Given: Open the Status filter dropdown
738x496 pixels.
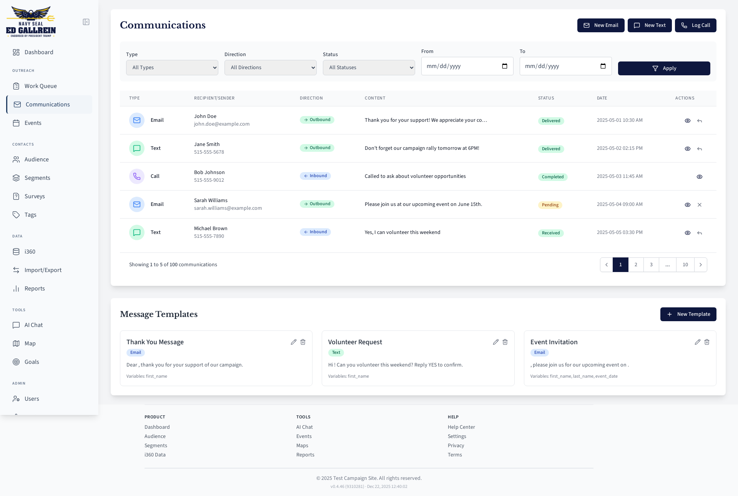Looking at the screenshot, I should tap(369, 68).
